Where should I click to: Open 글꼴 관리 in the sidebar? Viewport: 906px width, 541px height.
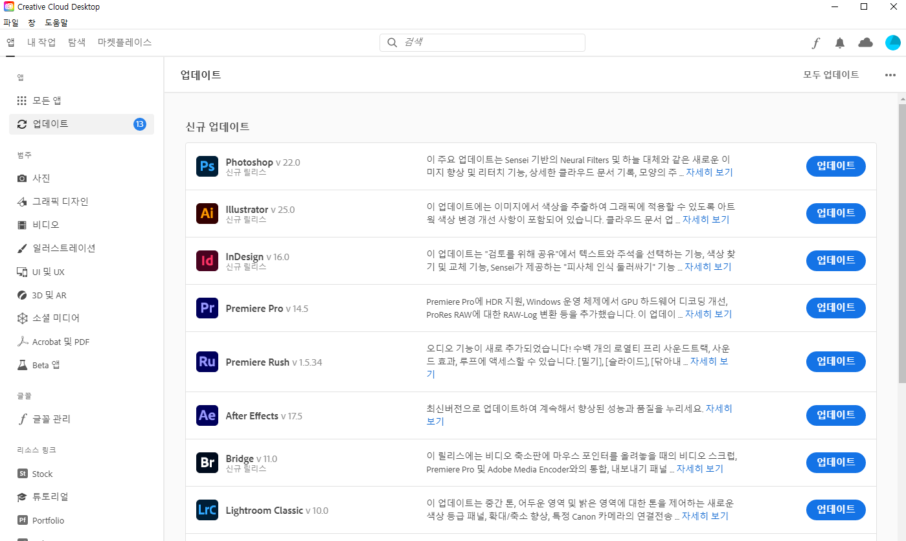(x=82, y=419)
